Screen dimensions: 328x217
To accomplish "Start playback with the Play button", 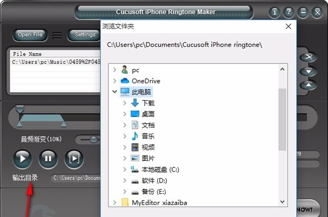I will [22, 159].
